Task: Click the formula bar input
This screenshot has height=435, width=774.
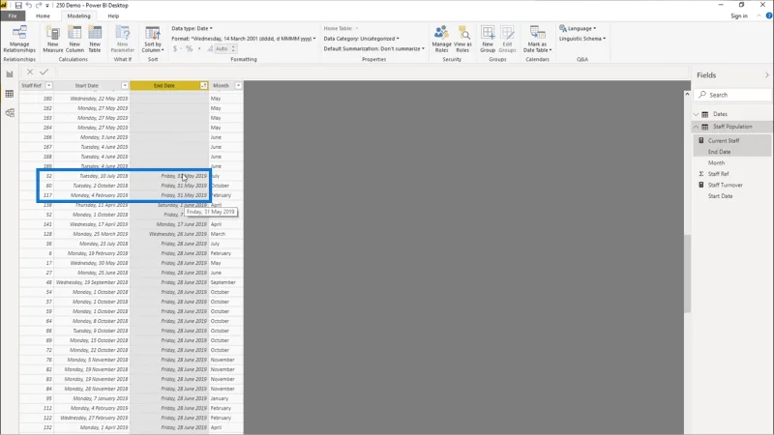Action: pos(372,72)
